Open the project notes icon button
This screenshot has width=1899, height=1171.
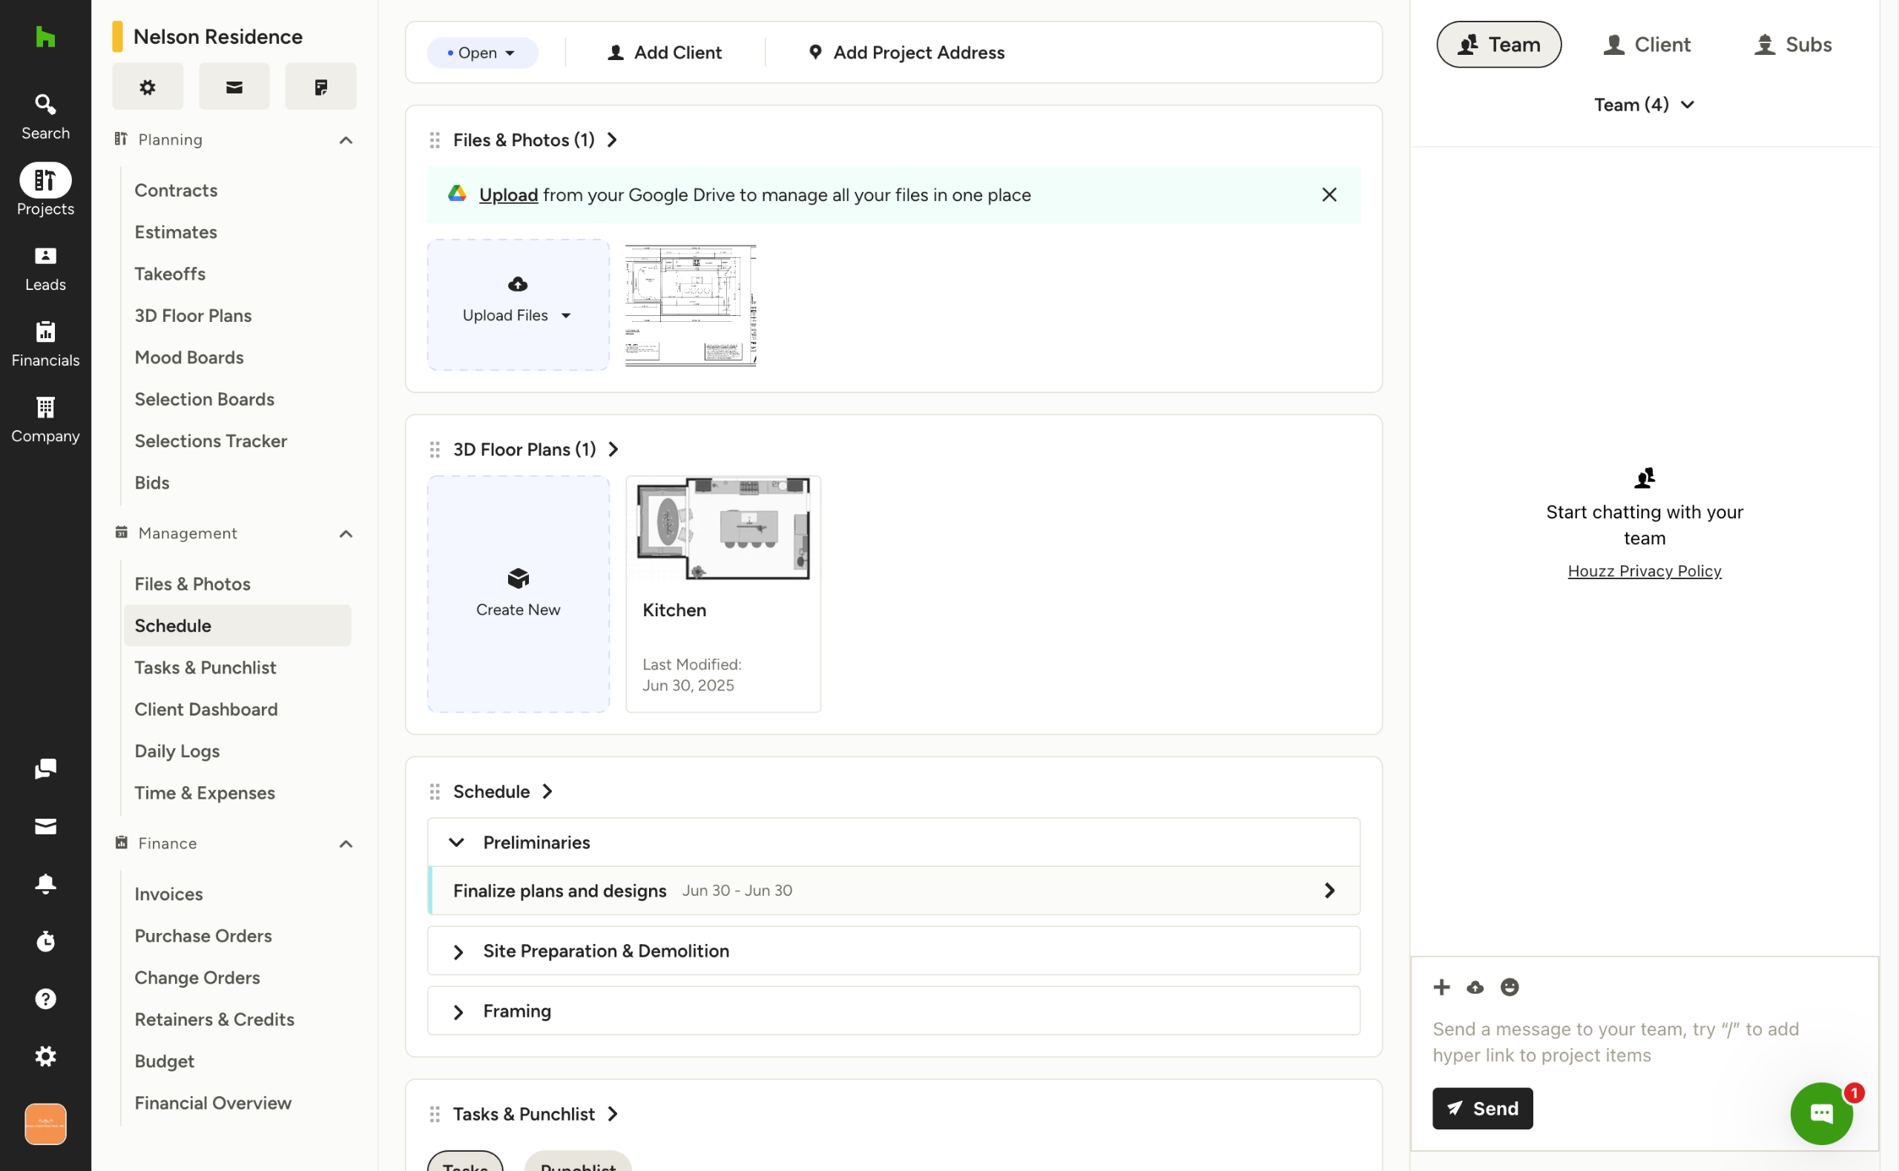pos(320,87)
